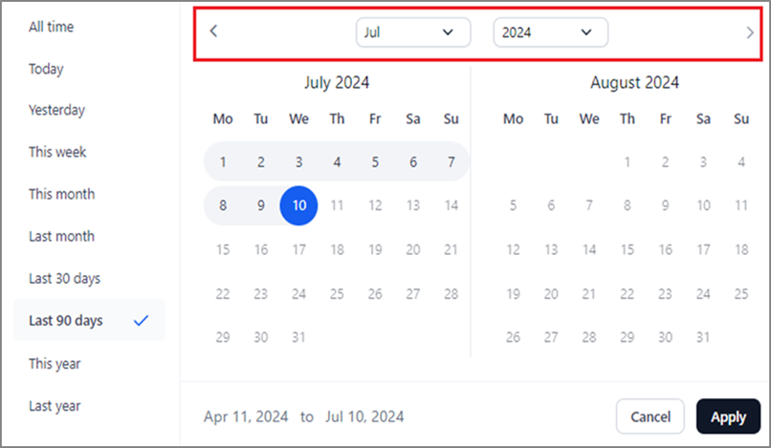Choose the All time preset
771x448 pixels.
[x=51, y=27]
